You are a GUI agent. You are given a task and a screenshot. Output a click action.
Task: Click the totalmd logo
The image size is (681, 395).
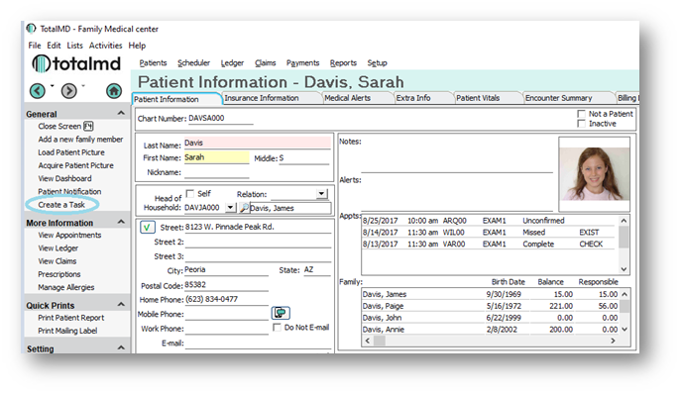76,63
